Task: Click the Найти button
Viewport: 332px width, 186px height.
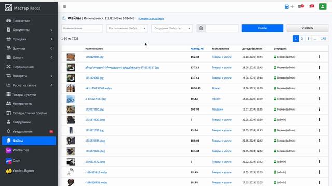Action: [x=262, y=28]
